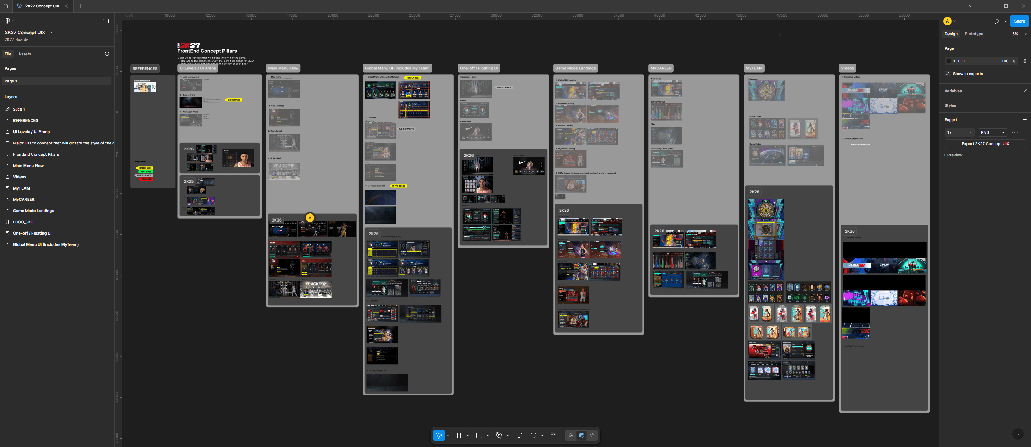Toggle Dev Mode code icon
The height and width of the screenshot is (447, 1031).
(592, 435)
